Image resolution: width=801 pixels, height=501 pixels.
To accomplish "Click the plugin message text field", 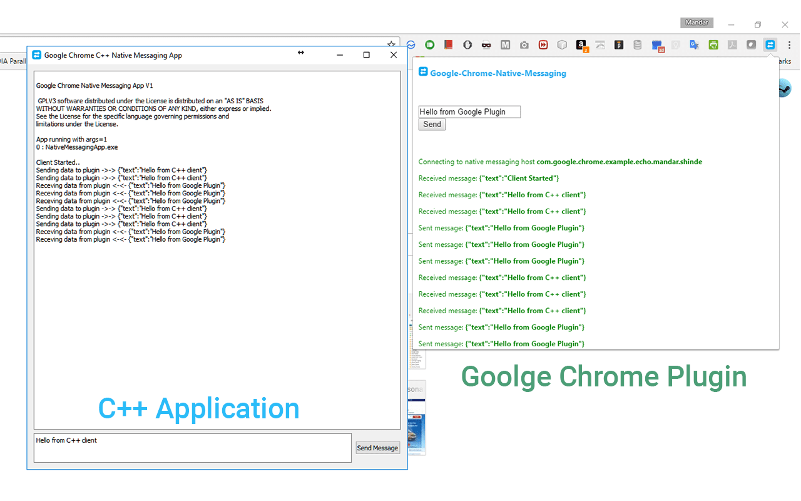I will click(x=469, y=112).
